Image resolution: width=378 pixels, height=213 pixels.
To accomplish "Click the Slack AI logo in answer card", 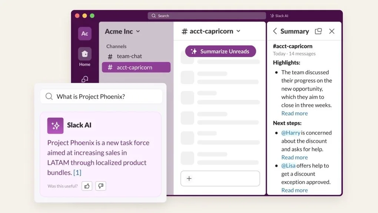I will tap(55, 125).
